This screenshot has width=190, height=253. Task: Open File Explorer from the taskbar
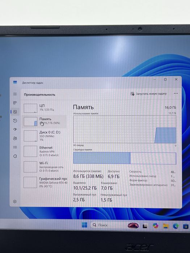coord(166,226)
